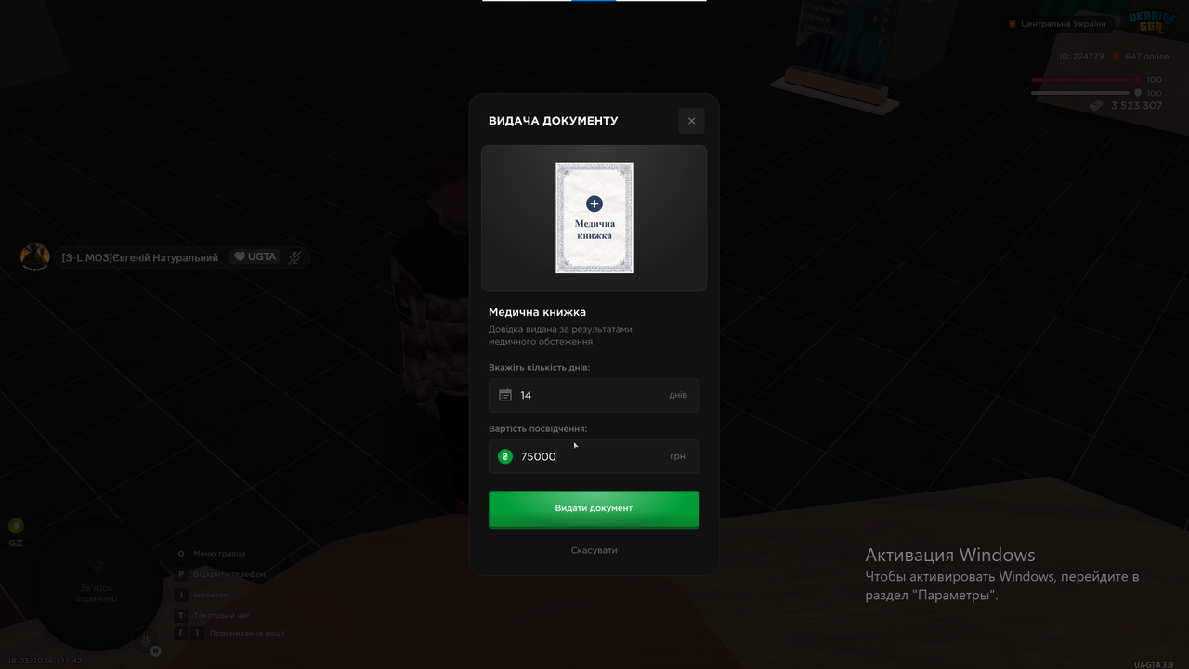Focus the certificate cost input (75000)
This screenshot has width=1189, height=669.
point(594,456)
